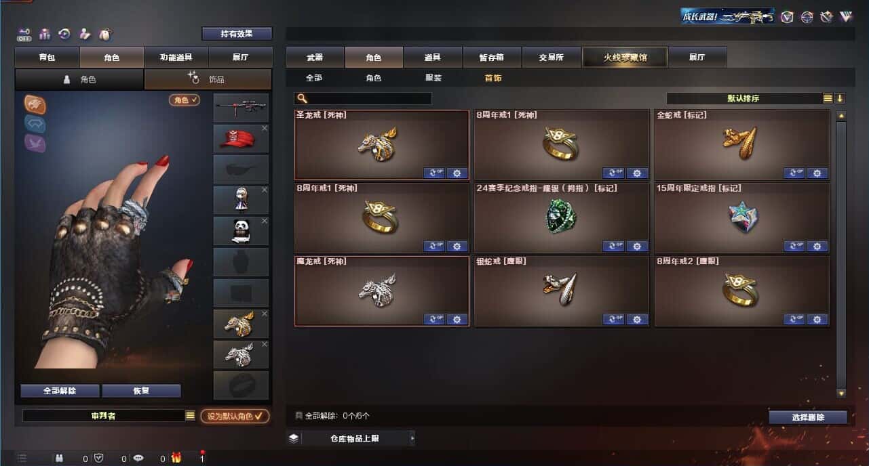Toggle the key OFF switch icon
This screenshot has height=466, width=869.
pos(24,34)
